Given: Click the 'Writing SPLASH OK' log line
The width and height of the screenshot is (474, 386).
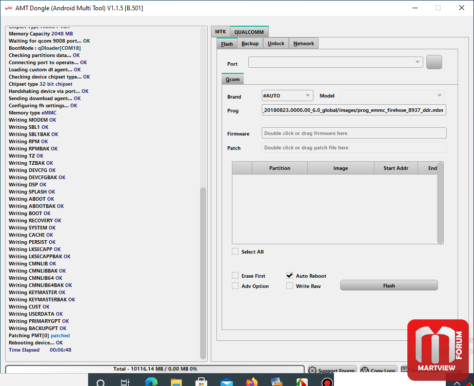Looking at the screenshot, I should 32,191.
